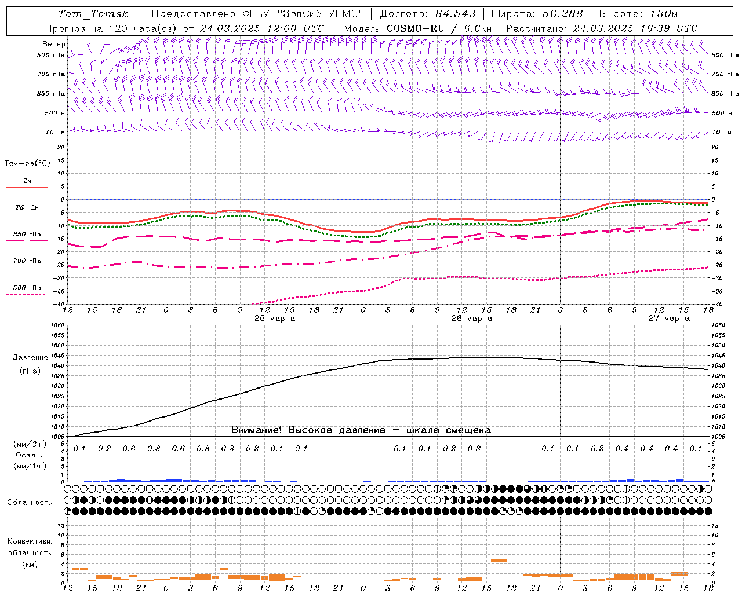
Task: Click the (мм/3ч.) unit label
Action: point(30,444)
